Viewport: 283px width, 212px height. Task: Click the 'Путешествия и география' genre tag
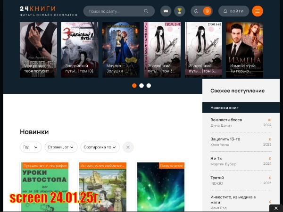pos(45,165)
